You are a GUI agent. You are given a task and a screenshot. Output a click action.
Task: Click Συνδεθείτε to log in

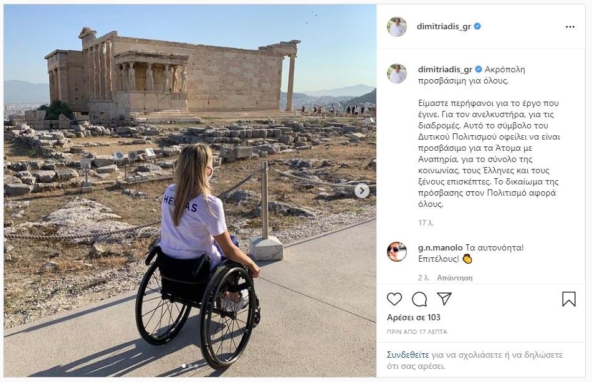click(408, 355)
